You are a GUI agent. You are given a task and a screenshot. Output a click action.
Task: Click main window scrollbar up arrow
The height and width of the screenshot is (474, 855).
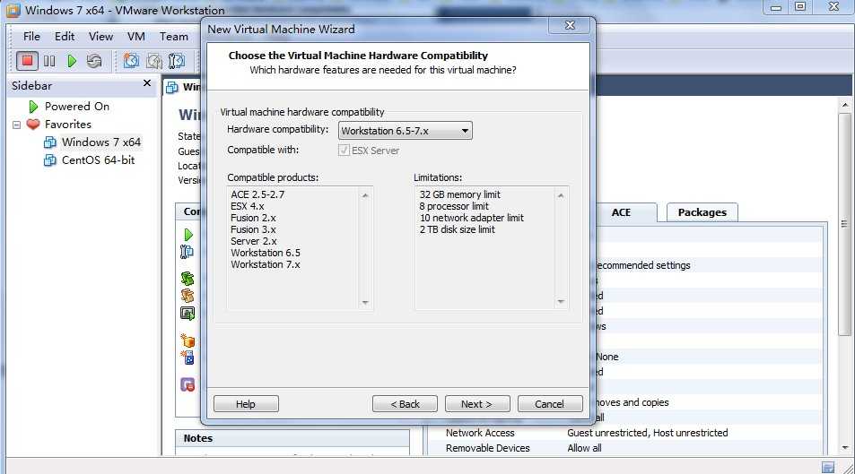click(x=845, y=105)
